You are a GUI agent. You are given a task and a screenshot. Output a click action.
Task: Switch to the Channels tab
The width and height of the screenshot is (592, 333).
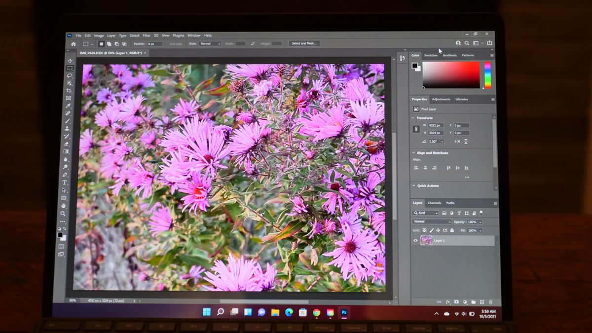point(434,202)
